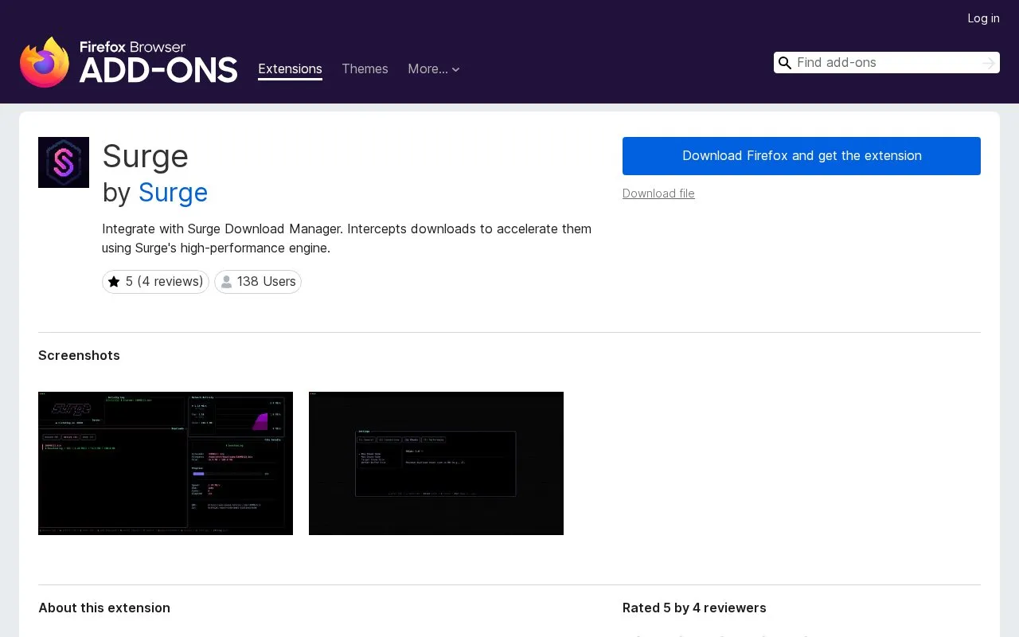The image size is (1019, 637).
Task: Click the Surge extension title
Action: coord(145,156)
